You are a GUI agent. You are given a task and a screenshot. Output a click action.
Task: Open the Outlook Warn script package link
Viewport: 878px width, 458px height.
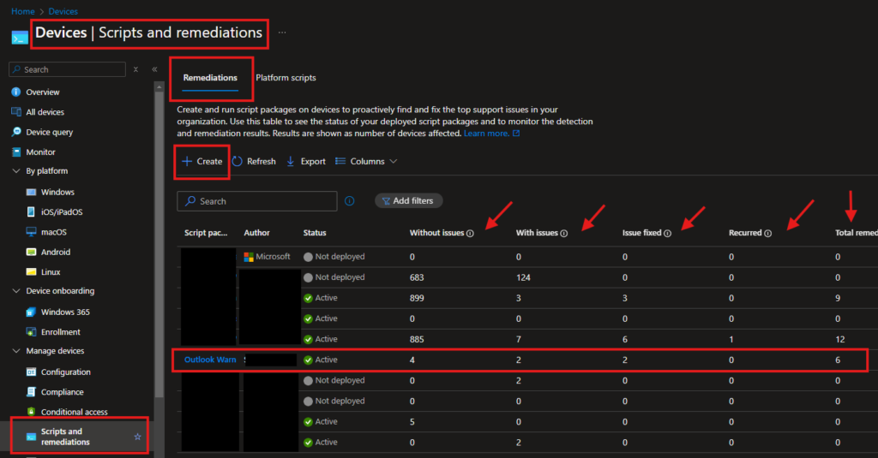[210, 360]
